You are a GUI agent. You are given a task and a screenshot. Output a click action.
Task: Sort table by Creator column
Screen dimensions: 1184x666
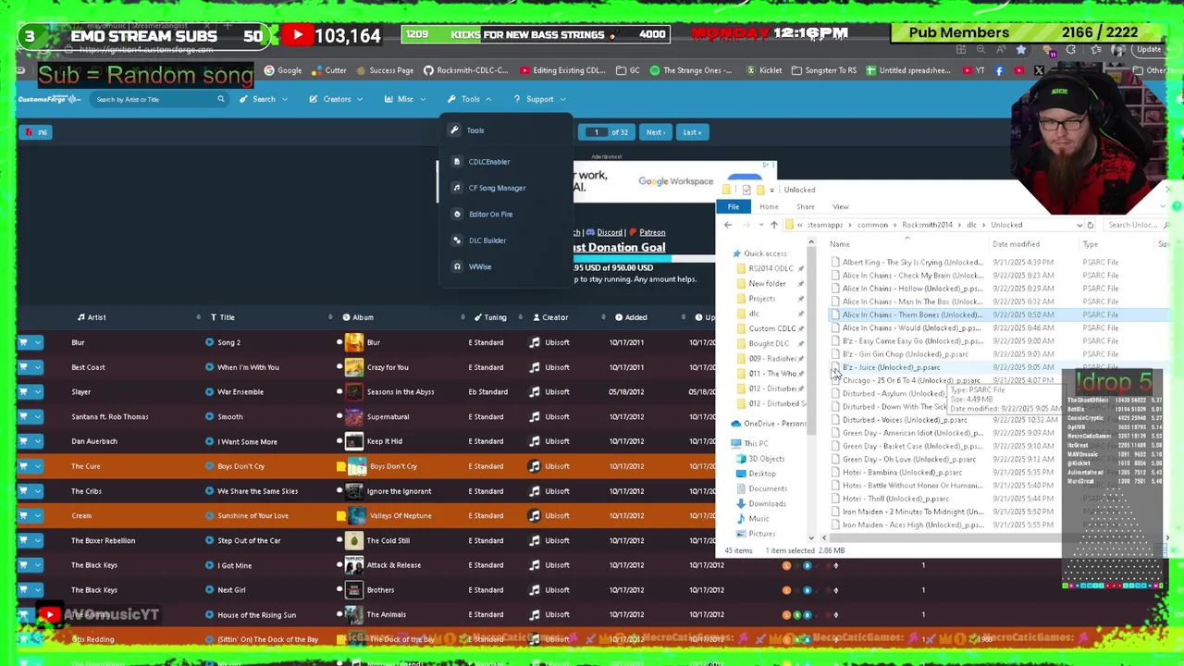click(x=554, y=317)
